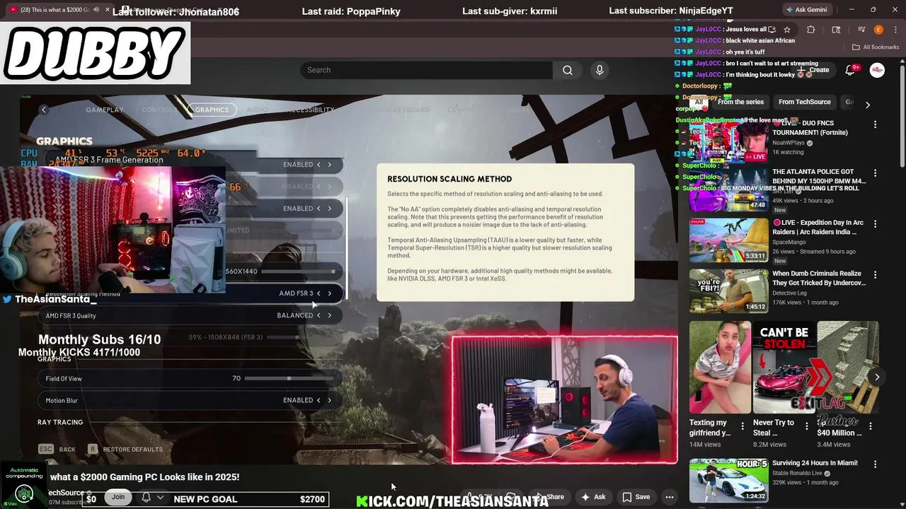The height and width of the screenshot is (509, 906).
Task: Open the YouTube notifications bell
Action: click(851, 70)
